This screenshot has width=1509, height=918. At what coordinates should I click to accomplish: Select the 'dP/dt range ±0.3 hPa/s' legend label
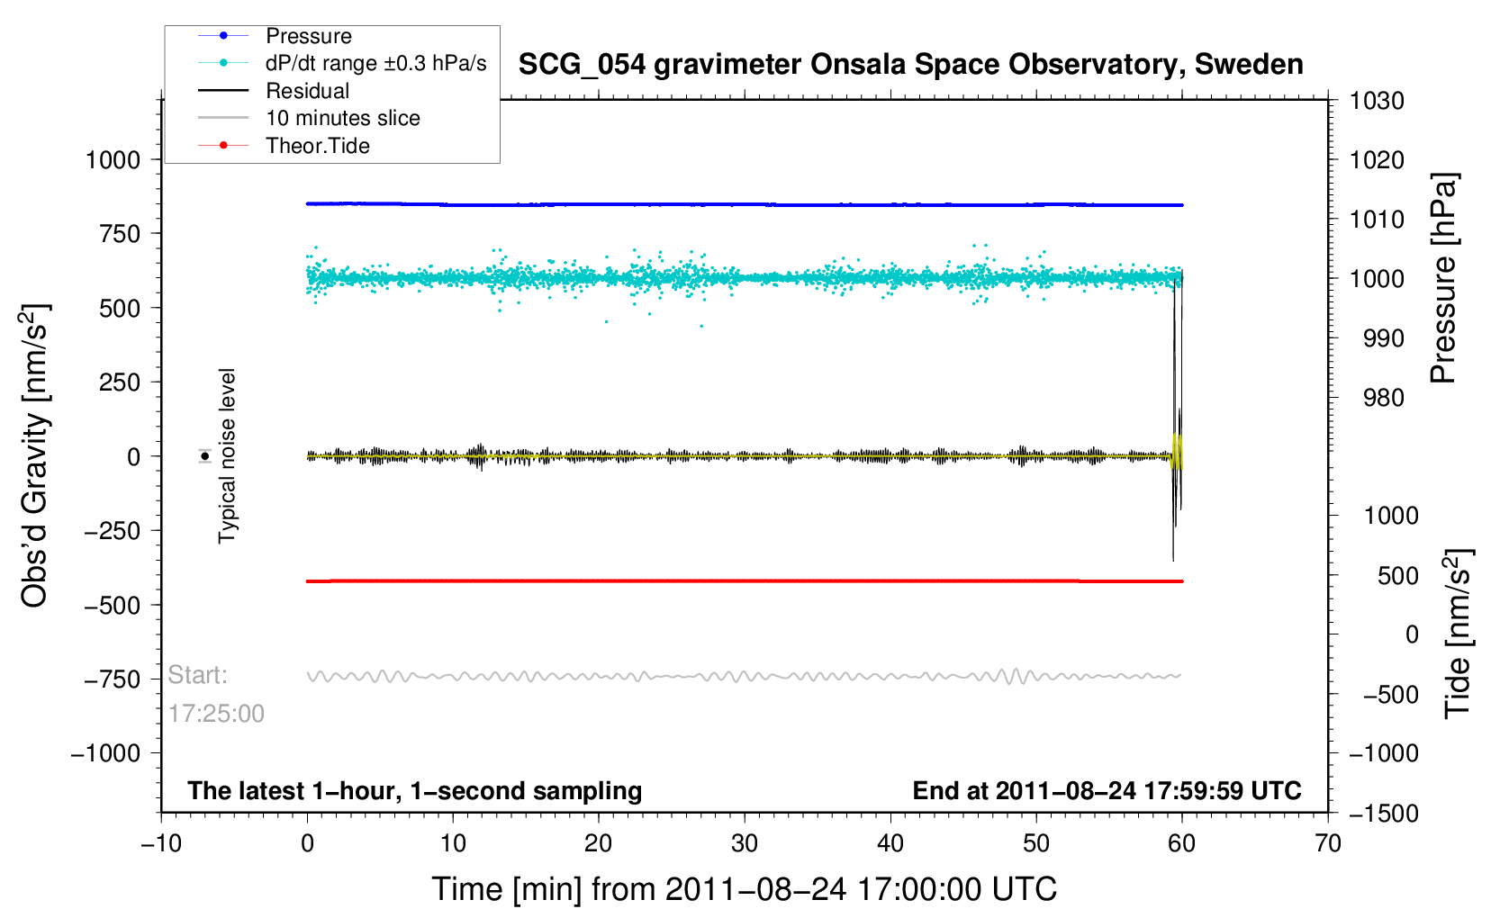[x=375, y=63]
